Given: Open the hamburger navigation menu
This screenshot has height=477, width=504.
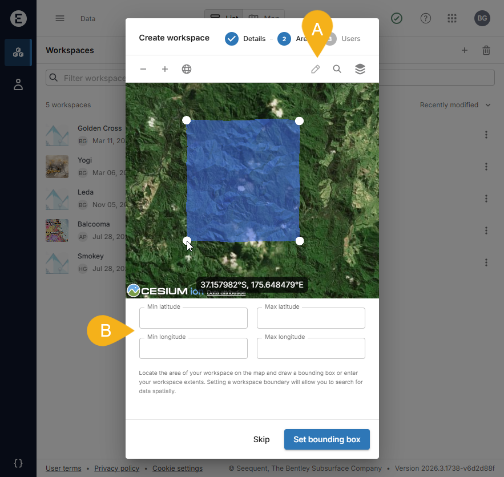Looking at the screenshot, I should coord(60,18).
